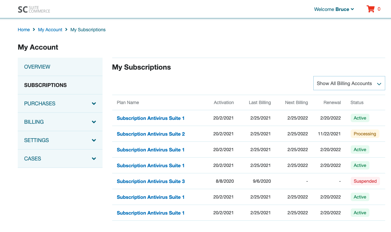Click the Status column header

coord(357,102)
